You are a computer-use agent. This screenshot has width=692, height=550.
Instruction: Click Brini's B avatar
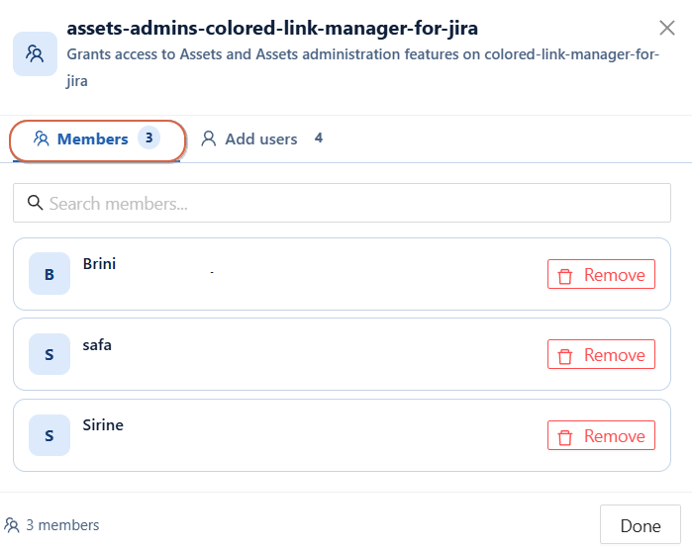[x=49, y=273]
